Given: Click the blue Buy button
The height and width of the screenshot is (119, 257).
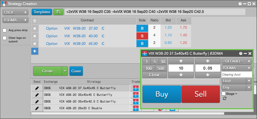Looking at the screenshot, I should pos(162,94).
